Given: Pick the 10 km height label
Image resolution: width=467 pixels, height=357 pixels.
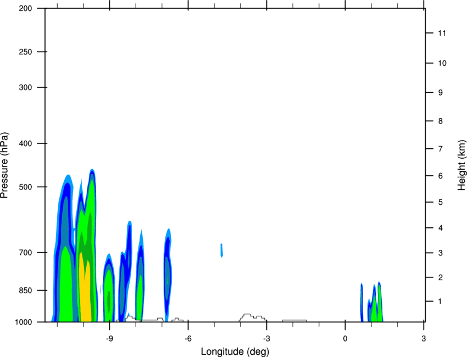Looking at the screenshot, I should click(442, 63).
